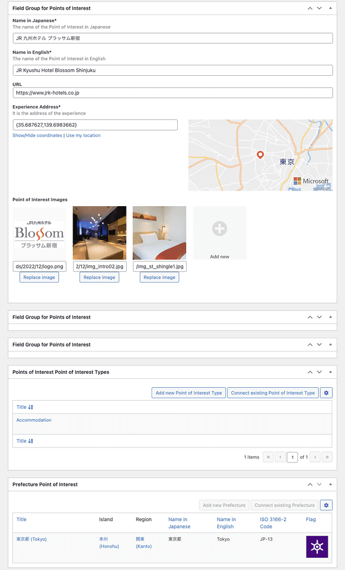Image resolution: width=345 pixels, height=570 pixels.
Task: Sort by ISO 3166-2 Code column
Action: 273,523
